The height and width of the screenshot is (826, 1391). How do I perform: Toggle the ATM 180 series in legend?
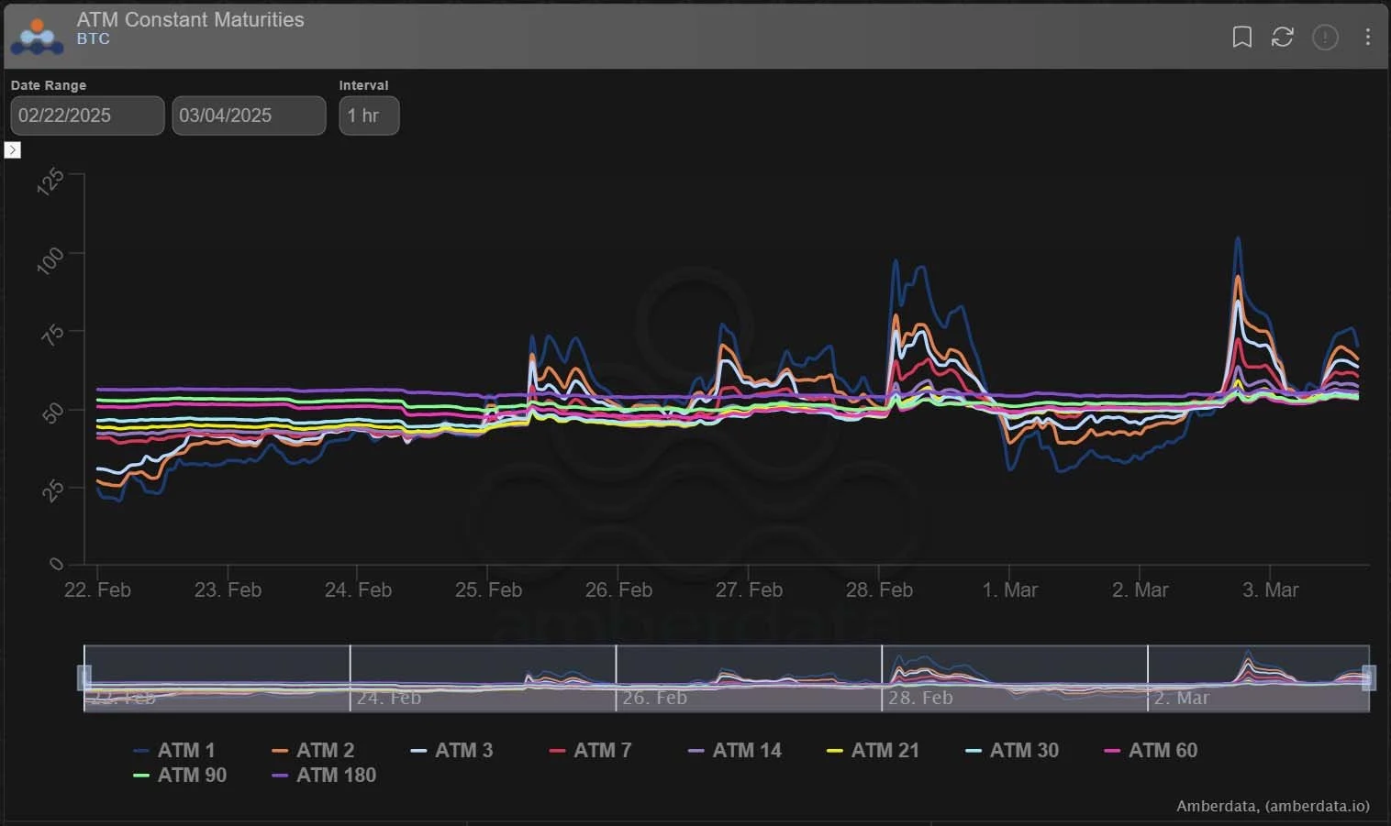(x=324, y=775)
